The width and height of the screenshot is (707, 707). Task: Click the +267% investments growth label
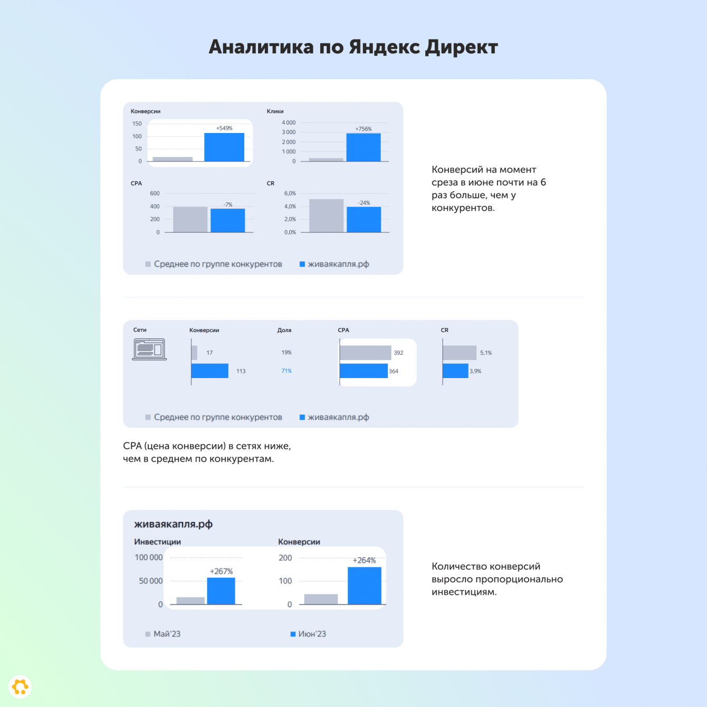coord(222,571)
